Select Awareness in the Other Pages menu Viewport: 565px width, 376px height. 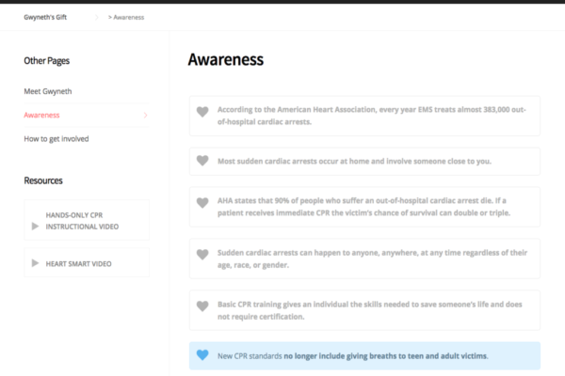pos(42,116)
